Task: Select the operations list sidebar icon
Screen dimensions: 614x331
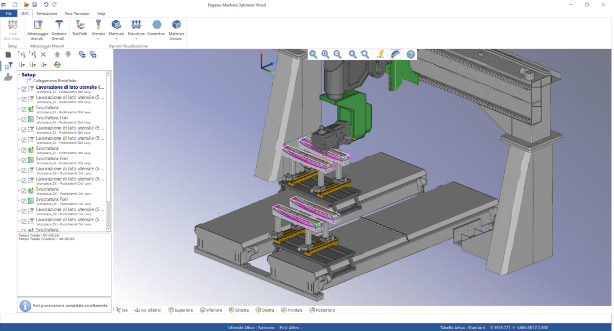Action: (8, 66)
